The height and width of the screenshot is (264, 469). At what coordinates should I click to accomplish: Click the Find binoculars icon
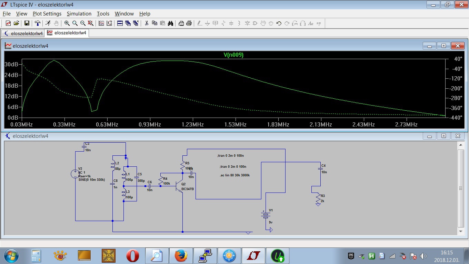[x=170, y=23]
